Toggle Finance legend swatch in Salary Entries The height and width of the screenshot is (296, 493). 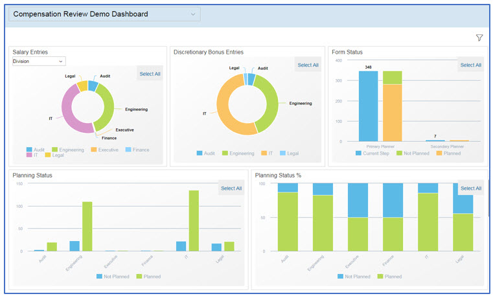[x=128, y=150]
